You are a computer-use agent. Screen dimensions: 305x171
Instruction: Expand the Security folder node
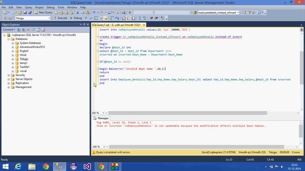coord(9,75)
